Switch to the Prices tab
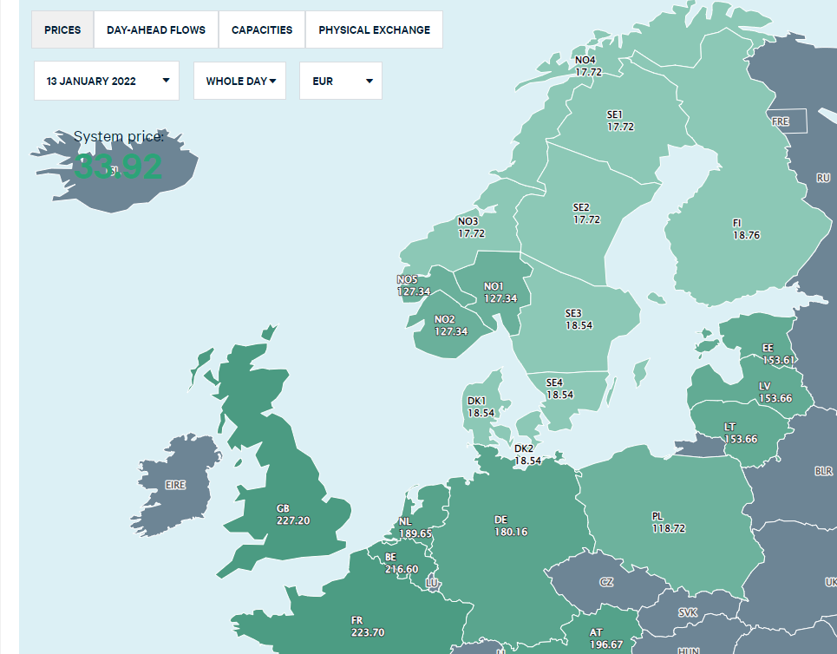 tap(62, 29)
